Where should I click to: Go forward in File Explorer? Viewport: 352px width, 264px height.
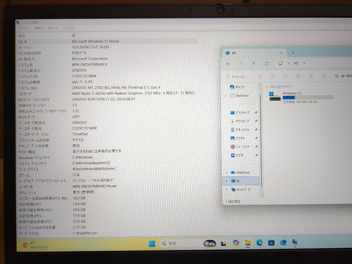[241, 64]
